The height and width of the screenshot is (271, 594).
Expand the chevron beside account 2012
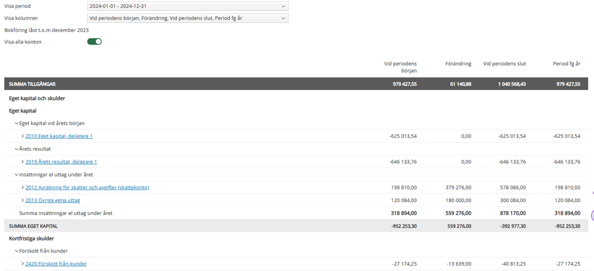pyautogui.click(x=23, y=187)
